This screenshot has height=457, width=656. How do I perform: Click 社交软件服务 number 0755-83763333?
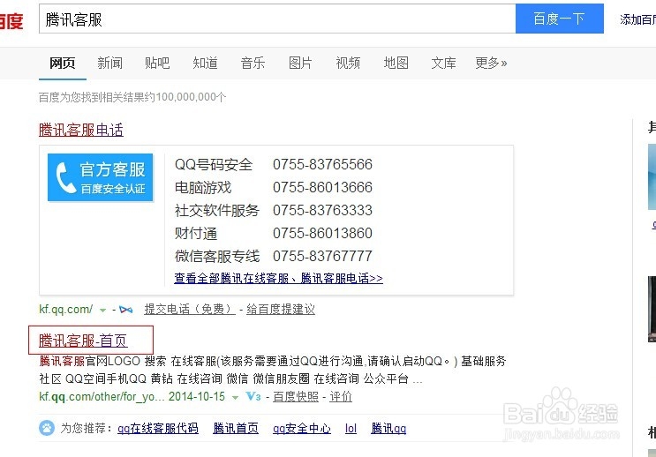point(322,210)
